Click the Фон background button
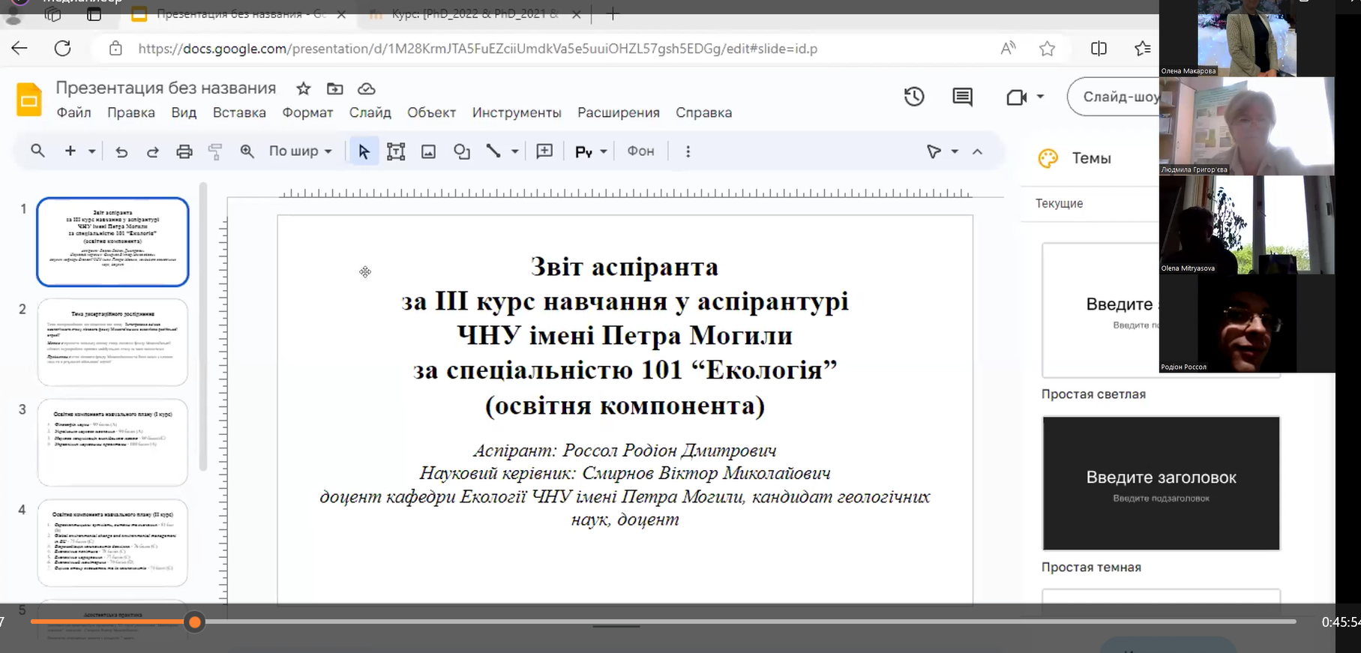Screen dimensions: 1361x653 (641, 151)
